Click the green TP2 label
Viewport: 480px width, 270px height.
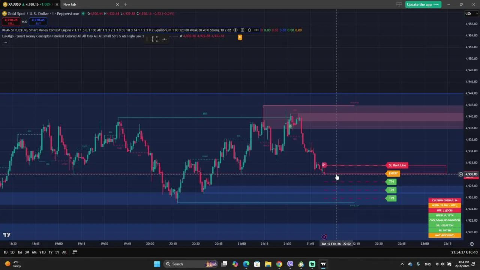click(391, 190)
